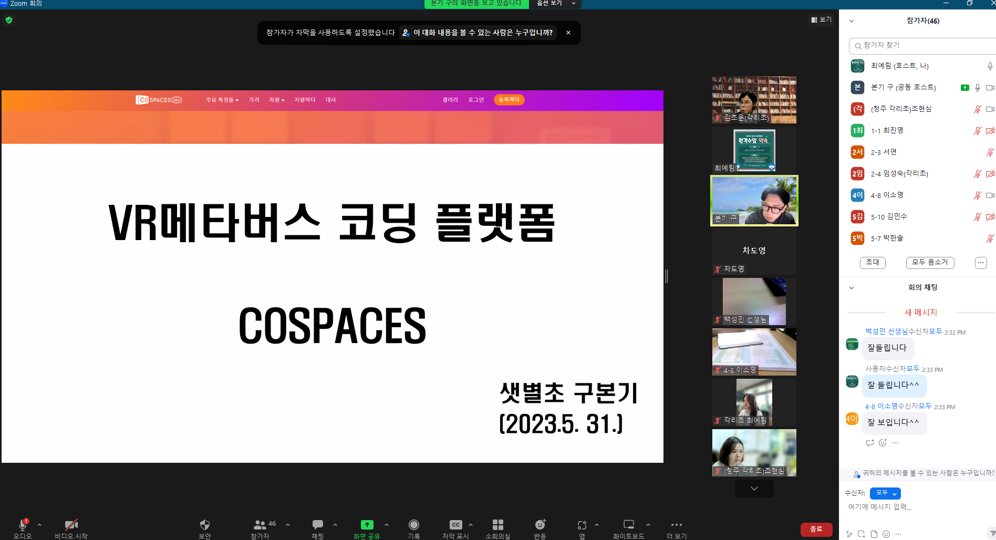This screenshot has width=996, height=540.
Task: Click the 더 보기 ellipsis icon
Action: (677, 524)
